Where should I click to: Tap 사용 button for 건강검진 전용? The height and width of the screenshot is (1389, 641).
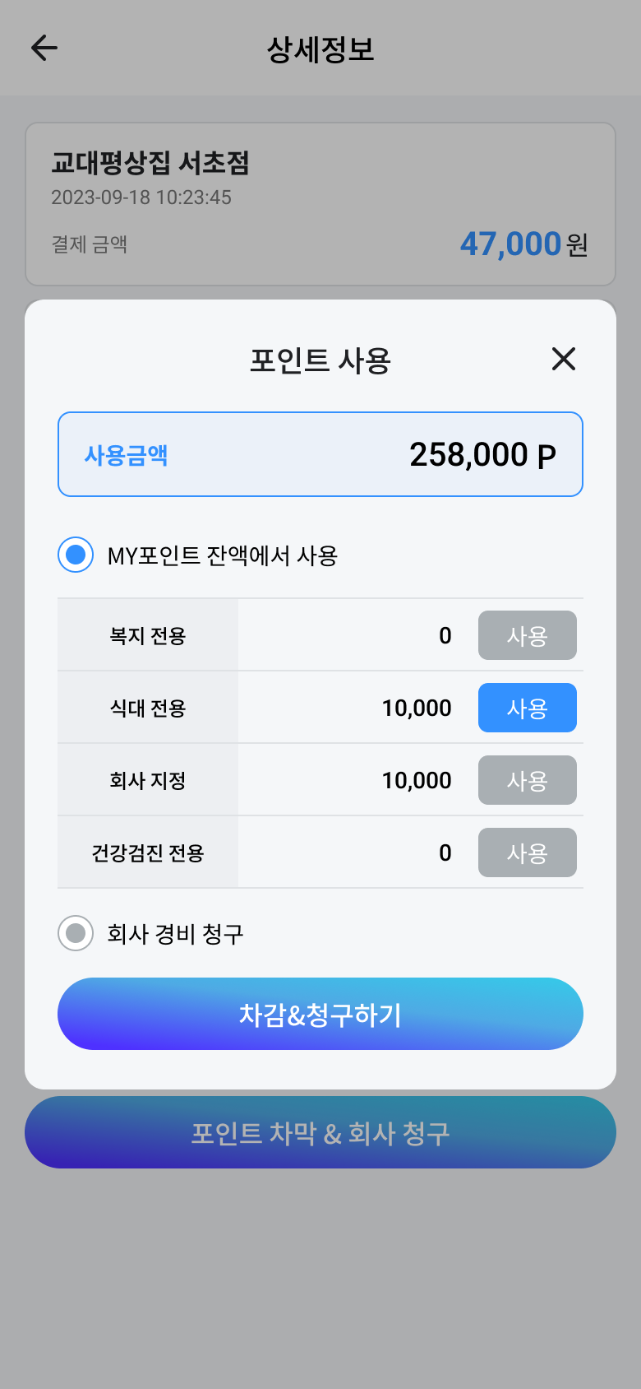click(x=527, y=852)
